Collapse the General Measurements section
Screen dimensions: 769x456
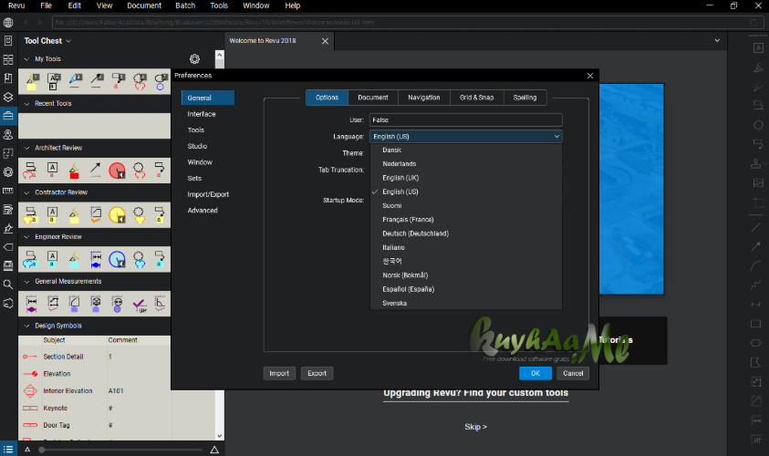pyautogui.click(x=27, y=282)
